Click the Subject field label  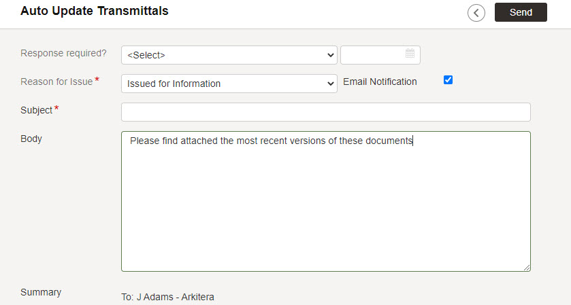pos(37,110)
